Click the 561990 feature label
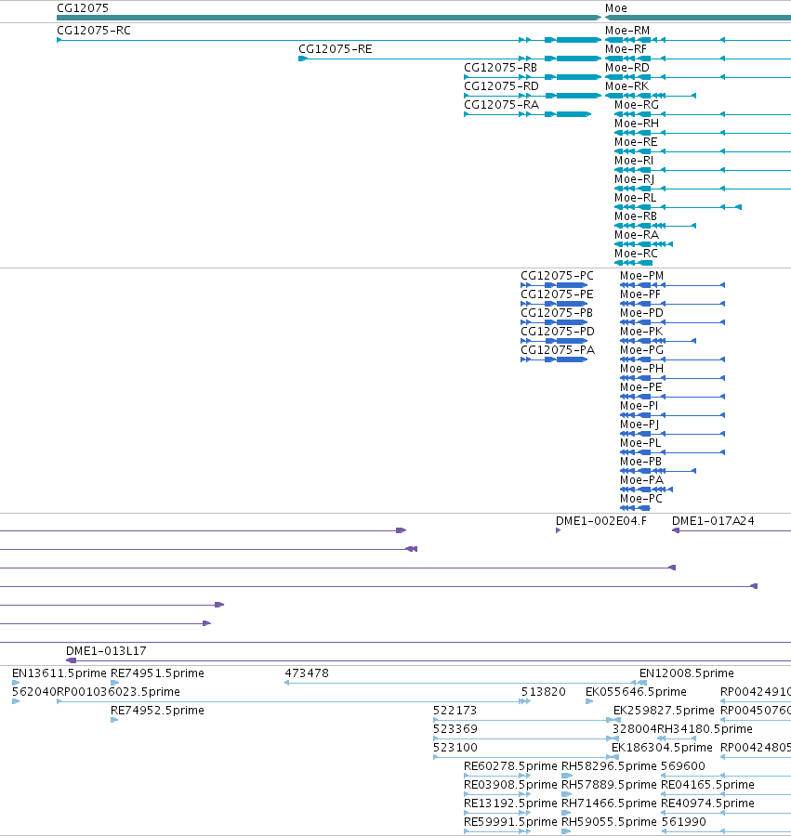This screenshot has width=791, height=836. [x=684, y=822]
